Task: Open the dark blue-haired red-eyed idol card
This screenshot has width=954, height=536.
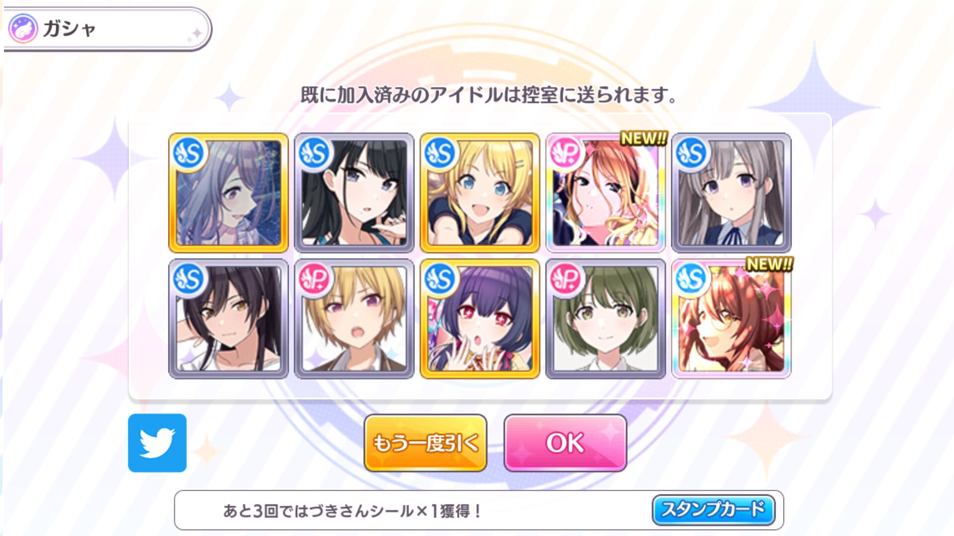Action: 479,319
